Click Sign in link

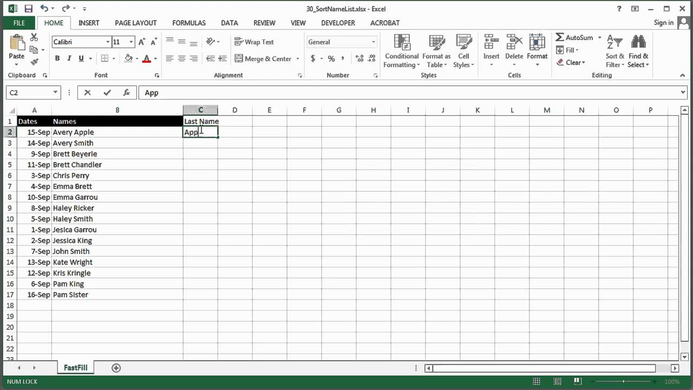pyautogui.click(x=664, y=22)
